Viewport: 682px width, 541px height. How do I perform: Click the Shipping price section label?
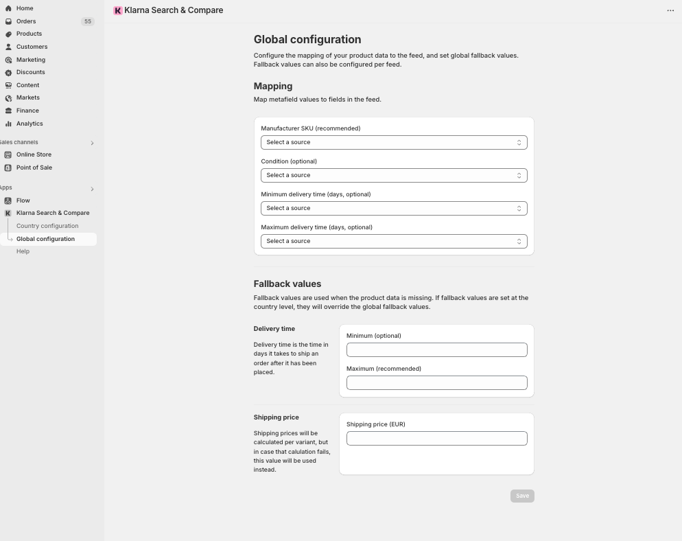[277, 417]
